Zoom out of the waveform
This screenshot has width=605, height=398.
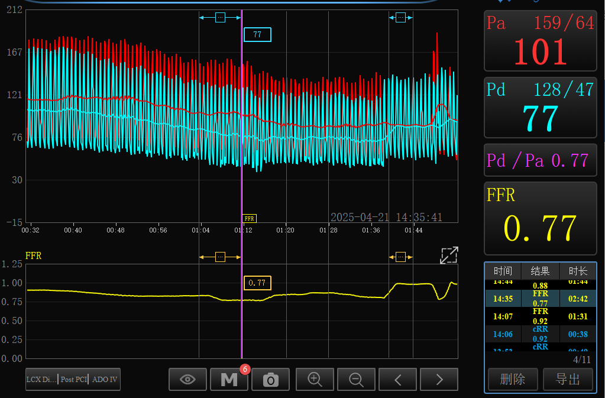[356, 380]
